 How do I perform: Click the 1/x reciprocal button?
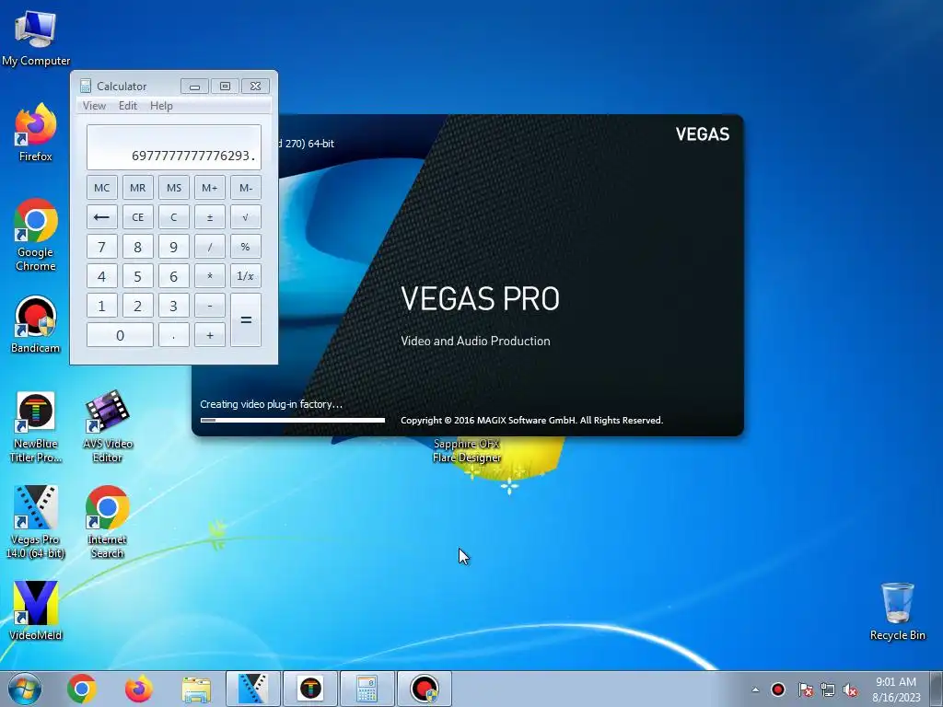(246, 276)
